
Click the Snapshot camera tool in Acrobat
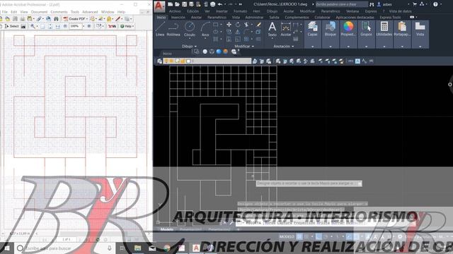point(23,26)
